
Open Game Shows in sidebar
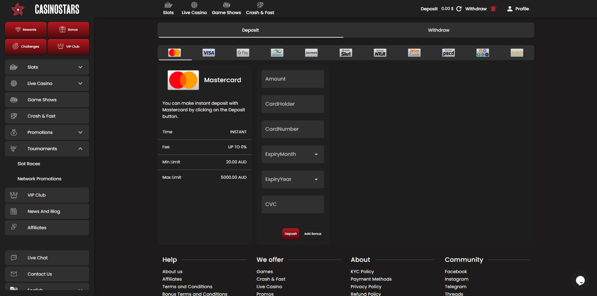(47, 100)
